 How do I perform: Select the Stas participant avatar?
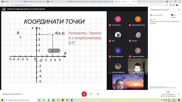(x=118, y=35)
